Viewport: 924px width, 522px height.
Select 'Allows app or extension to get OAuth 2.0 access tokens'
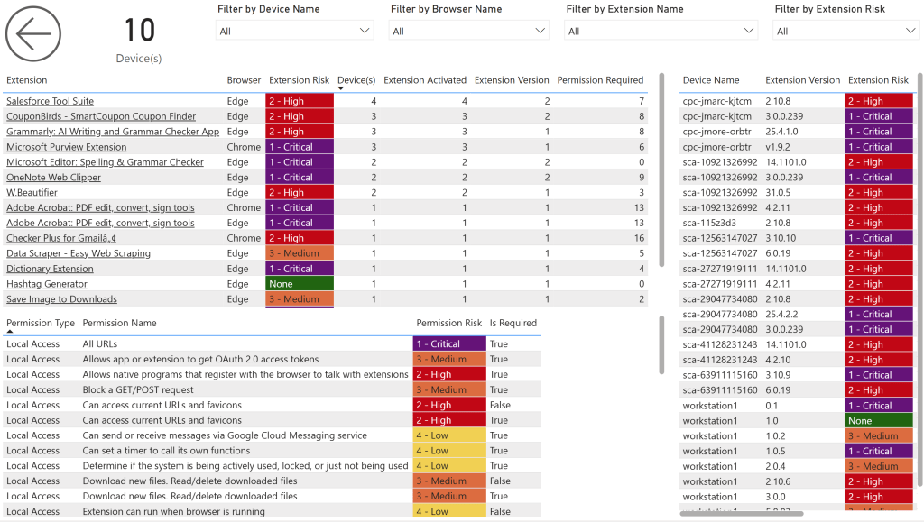(200, 360)
